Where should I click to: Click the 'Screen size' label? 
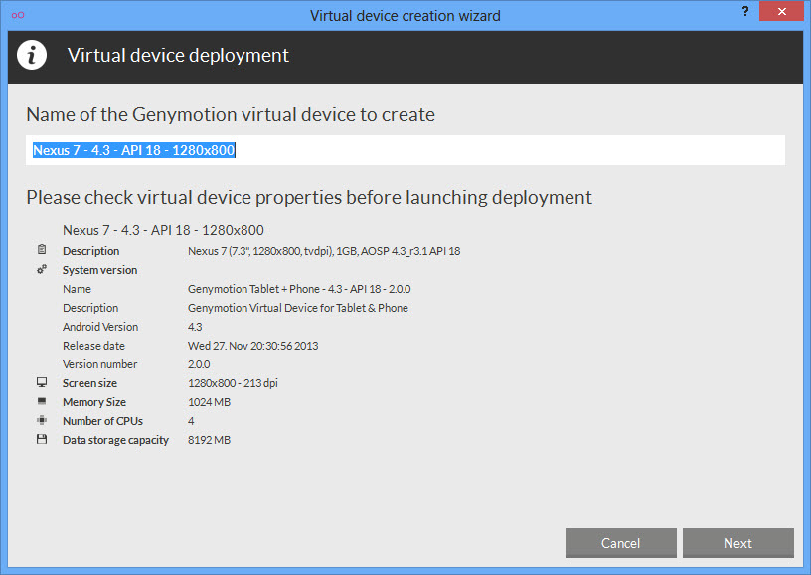(x=89, y=383)
